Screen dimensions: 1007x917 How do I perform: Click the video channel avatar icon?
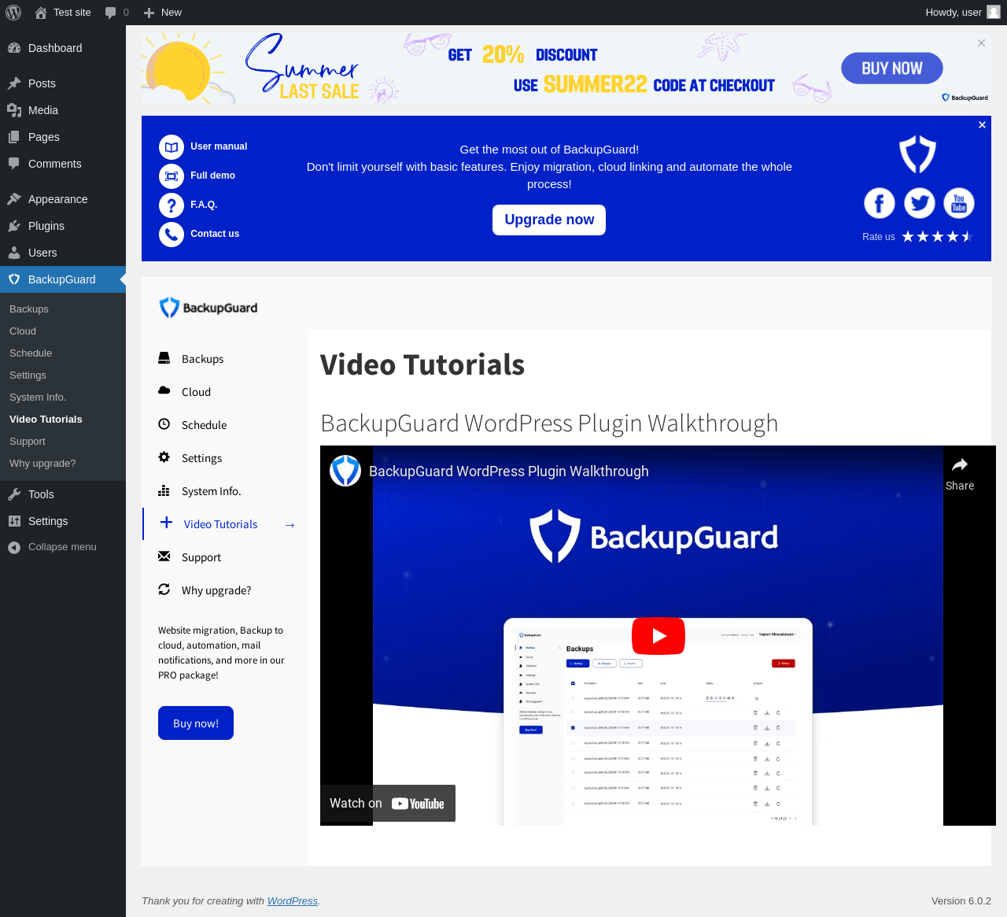tap(345, 471)
